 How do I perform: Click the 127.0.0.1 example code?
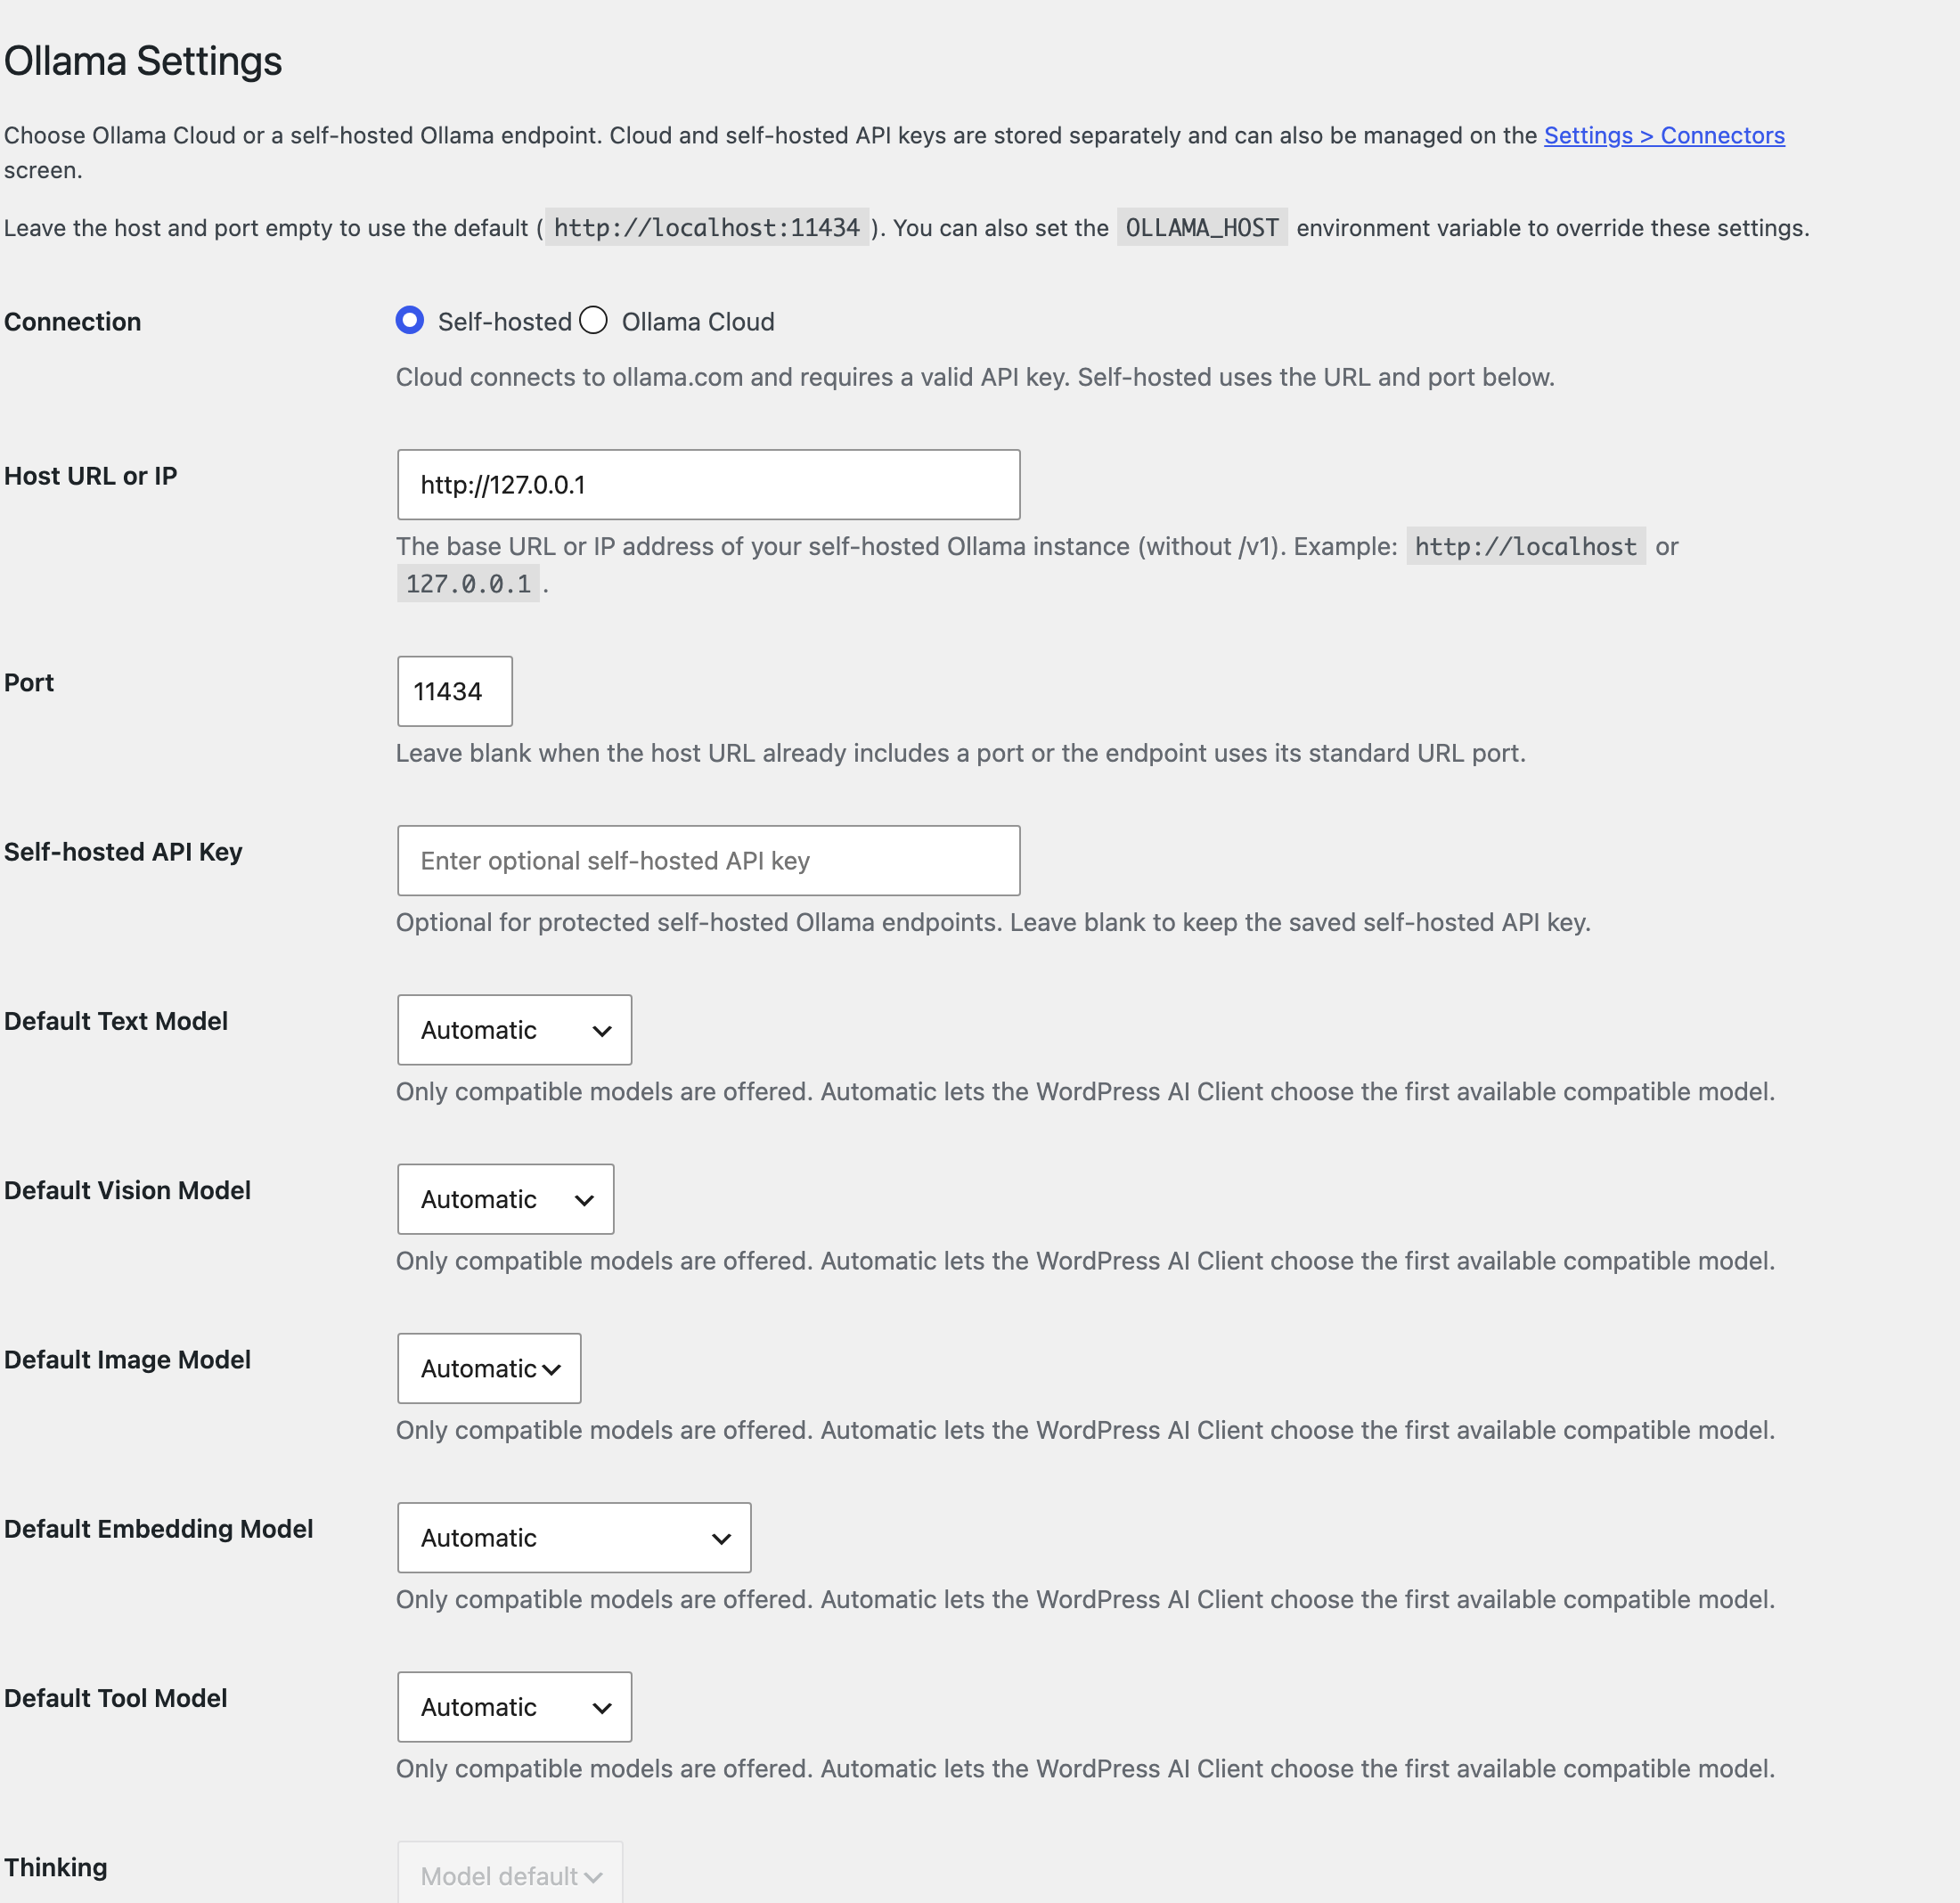coord(468,584)
